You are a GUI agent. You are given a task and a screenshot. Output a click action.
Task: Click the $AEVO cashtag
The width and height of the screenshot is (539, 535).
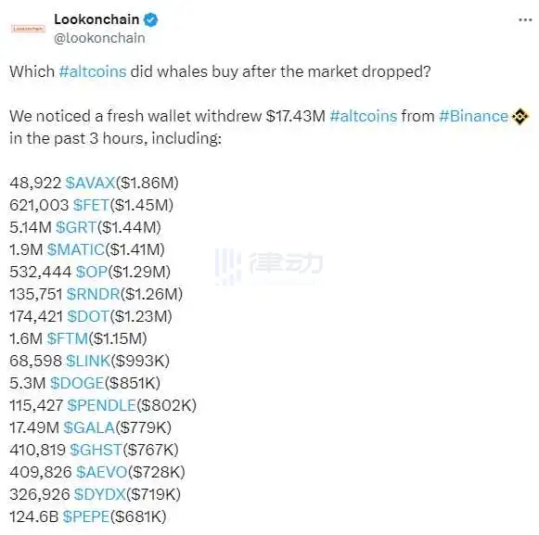[x=102, y=472]
